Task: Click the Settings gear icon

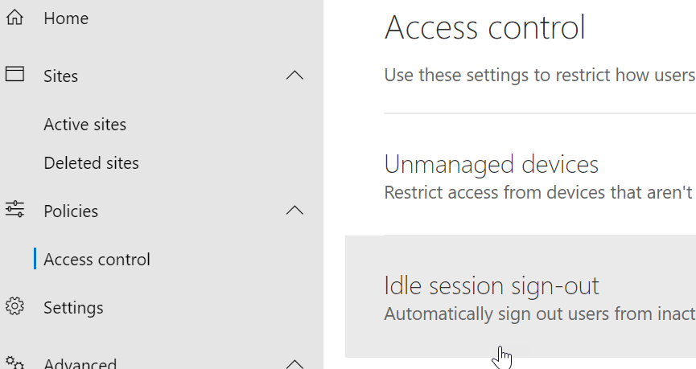Action: click(14, 307)
